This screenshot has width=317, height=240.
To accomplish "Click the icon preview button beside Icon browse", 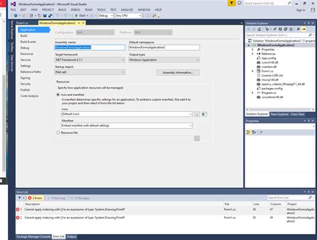I will coord(204,114).
